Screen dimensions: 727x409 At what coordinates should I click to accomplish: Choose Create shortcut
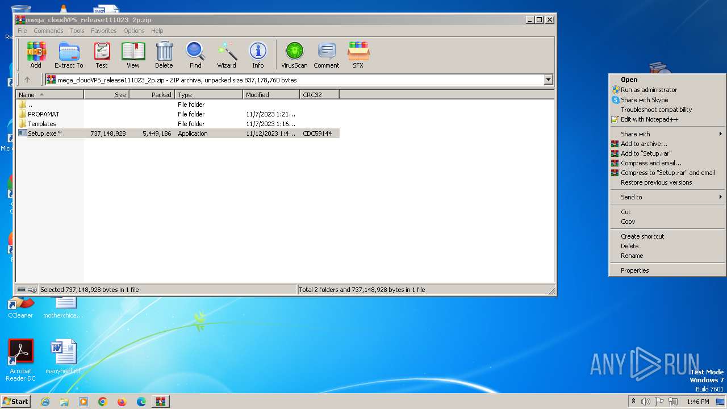pos(667,236)
